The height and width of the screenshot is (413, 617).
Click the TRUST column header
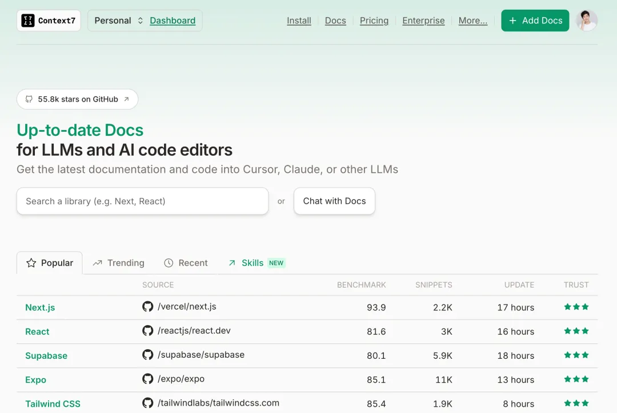coord(576,285)
